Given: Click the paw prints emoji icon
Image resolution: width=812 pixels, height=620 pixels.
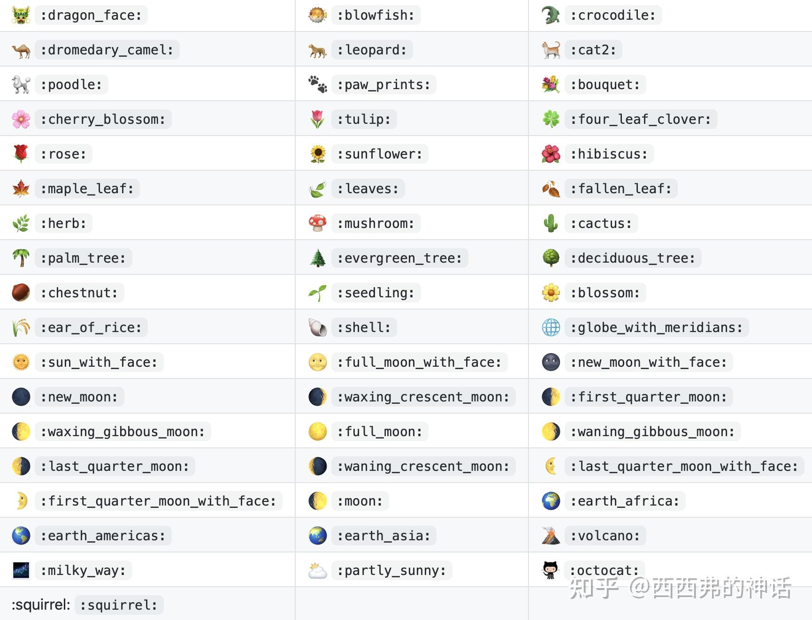Looking at the screenshot, I should tap(317, 84).
